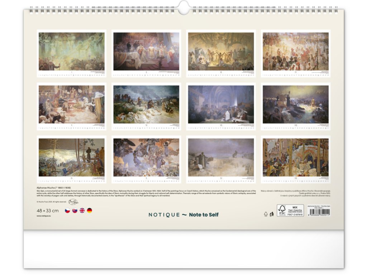Click the Slovak flag icon
The image size is (367, 275).
75,211
